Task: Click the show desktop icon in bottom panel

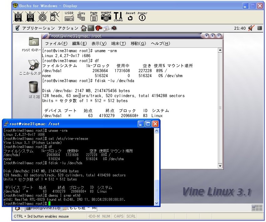Action: [18, 208]
